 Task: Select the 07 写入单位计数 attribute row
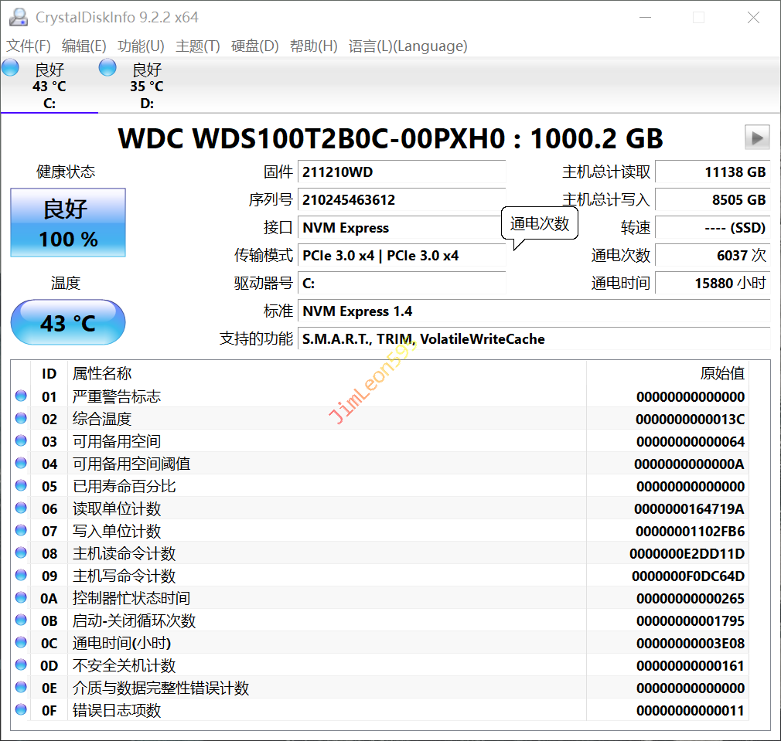pyautogui.click(x=309, y=531)
